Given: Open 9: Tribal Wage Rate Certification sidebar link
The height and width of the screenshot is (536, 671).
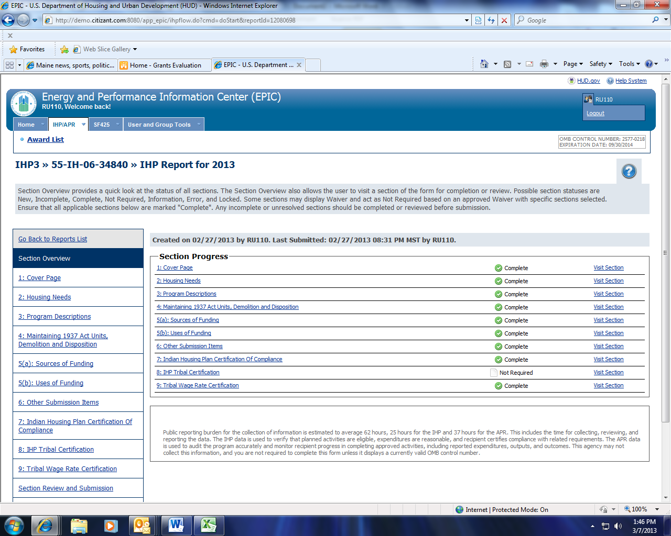Looking at the screenshot, I should click(x=68, y=469).
